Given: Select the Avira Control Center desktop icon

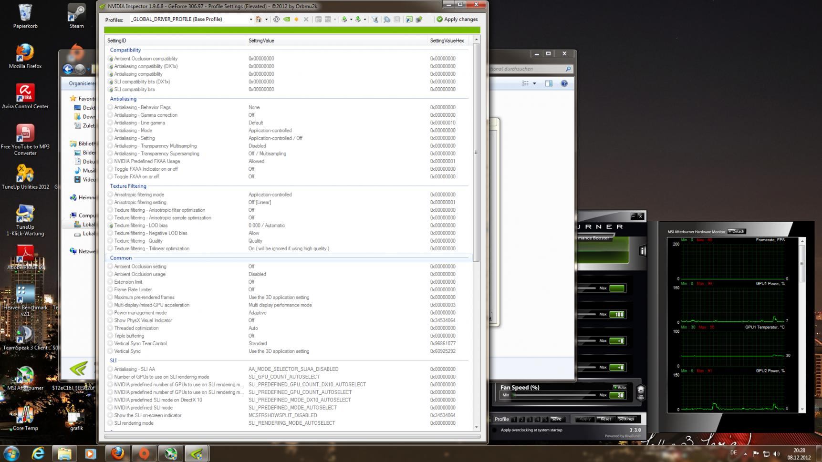Looking at the screenshot, I should tap(25, 96).
